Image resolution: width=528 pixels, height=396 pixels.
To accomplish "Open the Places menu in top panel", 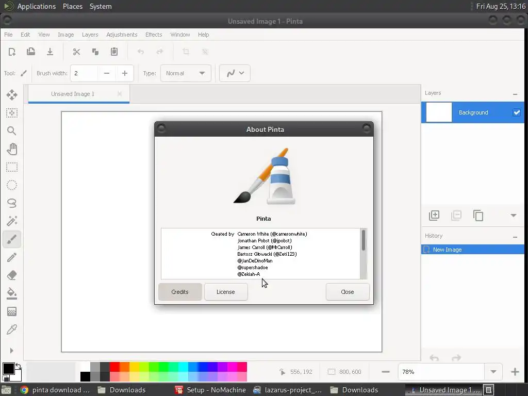I will pos(73,6).
